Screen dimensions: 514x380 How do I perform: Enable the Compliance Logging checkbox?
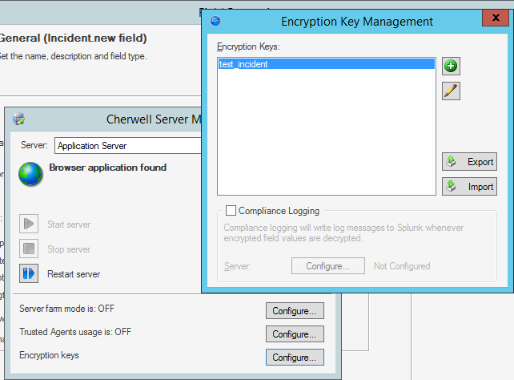pos(231,211)
